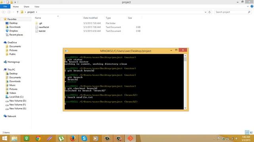Select This PC in navigation pane

11,69
